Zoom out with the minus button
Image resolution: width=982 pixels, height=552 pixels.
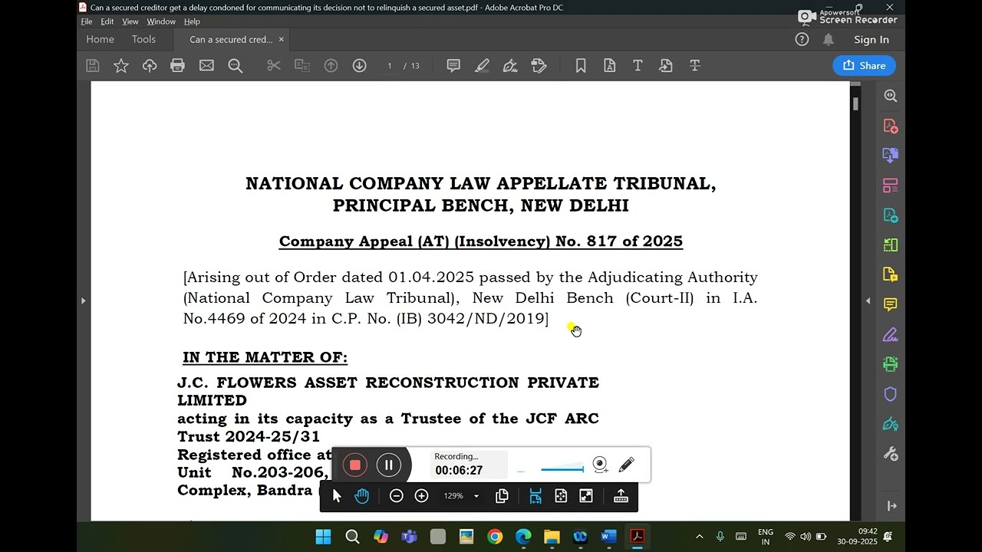[x=397, y=496]
